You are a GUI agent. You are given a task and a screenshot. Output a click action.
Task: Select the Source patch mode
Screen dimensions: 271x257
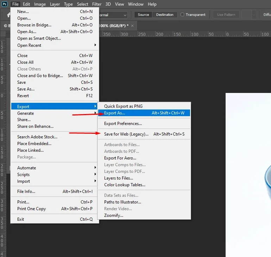[143, 15]
